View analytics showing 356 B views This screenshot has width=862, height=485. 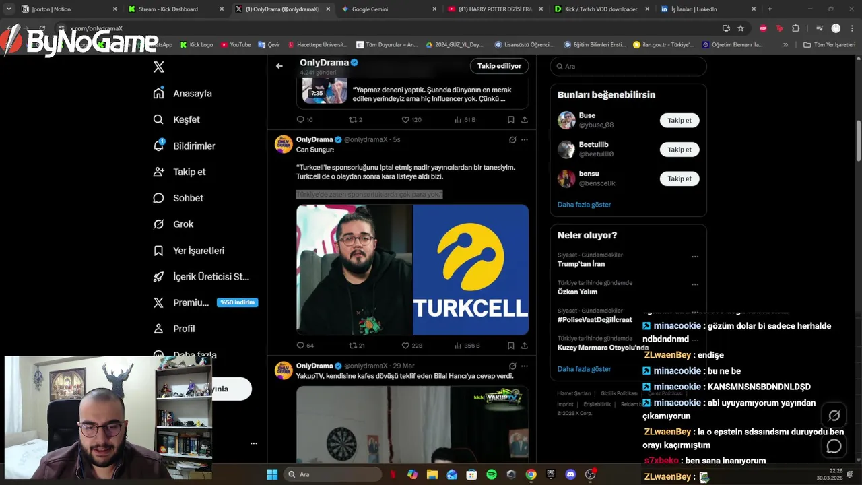point(467,346)
